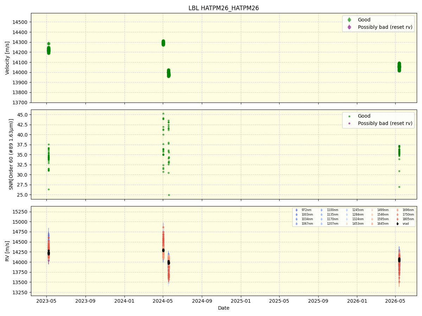Select the 1645nm legend entry

[380, 224]
